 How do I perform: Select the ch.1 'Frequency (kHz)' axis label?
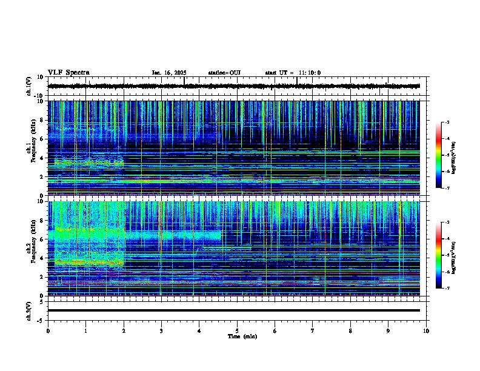pos(33,141)
